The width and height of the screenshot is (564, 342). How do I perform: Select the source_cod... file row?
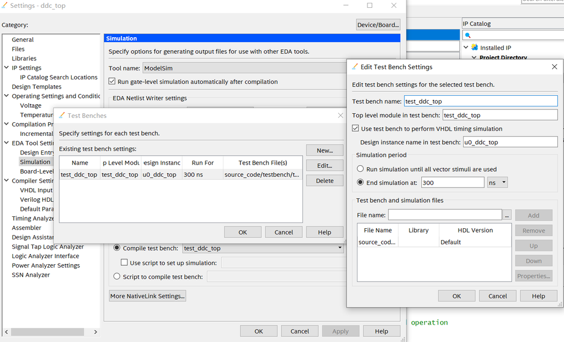[x=434, y=242]
